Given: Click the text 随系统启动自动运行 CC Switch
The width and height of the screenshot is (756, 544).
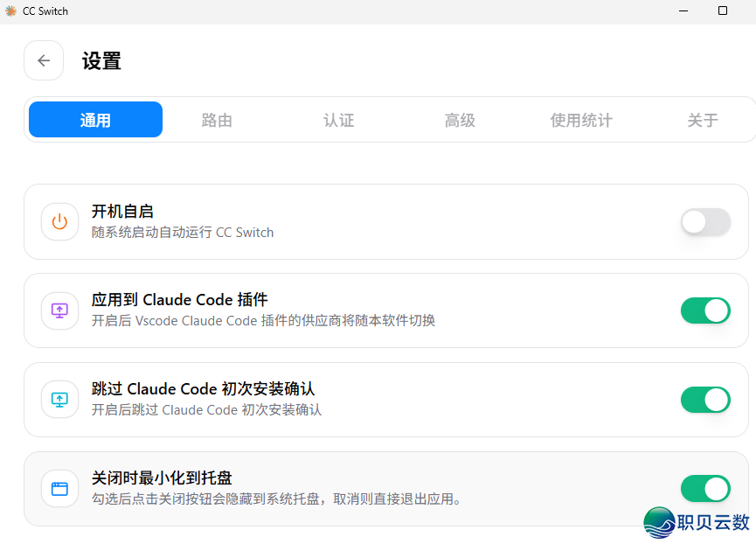Looking at the screenshot, I should click(183, 233).
